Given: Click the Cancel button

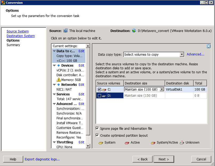Looking at the screenshot, I should 201,159.
